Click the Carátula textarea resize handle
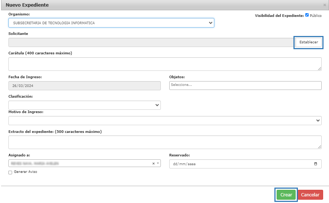329x203 pixels. tap(319, 69)
